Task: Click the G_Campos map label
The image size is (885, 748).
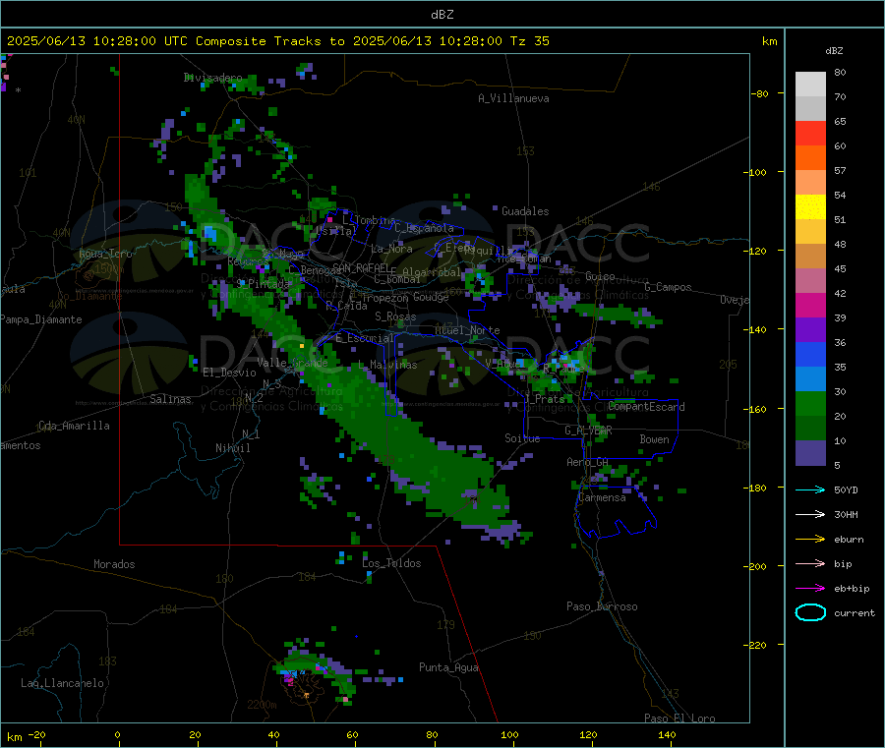Action: tap(668, 287)
